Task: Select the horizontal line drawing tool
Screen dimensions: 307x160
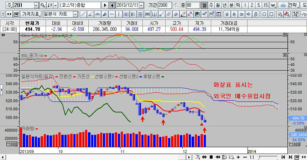Action: pyautogui.click(x=113, y=14)
